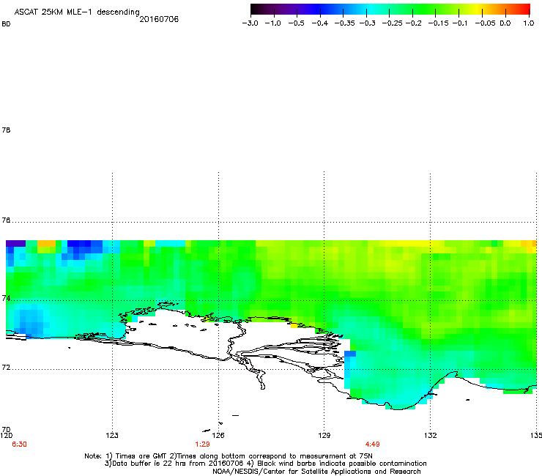The image size is (542, 476).
Task: Click the -0.2 color scale label
Action: point(413,23)
